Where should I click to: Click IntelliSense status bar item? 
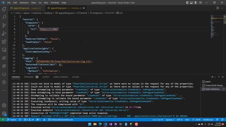coord(208,120)
